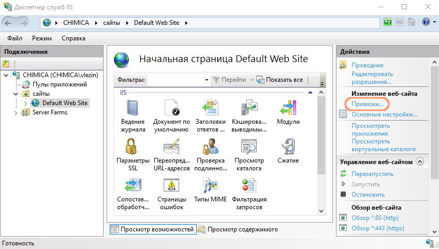
Task: Open the Просмотр каталога icon
Action: click(249, 147)
